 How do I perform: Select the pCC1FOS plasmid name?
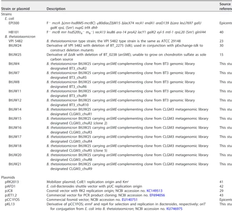pos(12,199)
